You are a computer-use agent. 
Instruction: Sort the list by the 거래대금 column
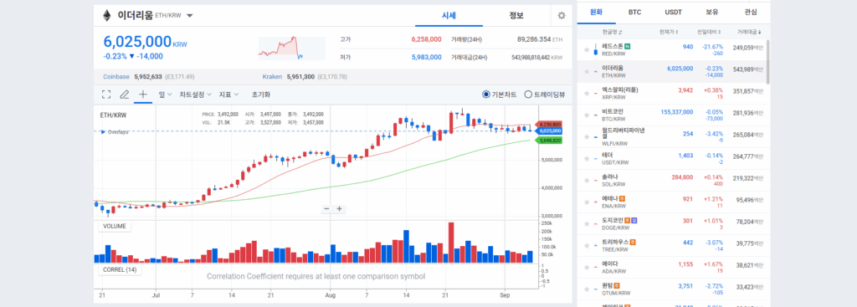749,32
